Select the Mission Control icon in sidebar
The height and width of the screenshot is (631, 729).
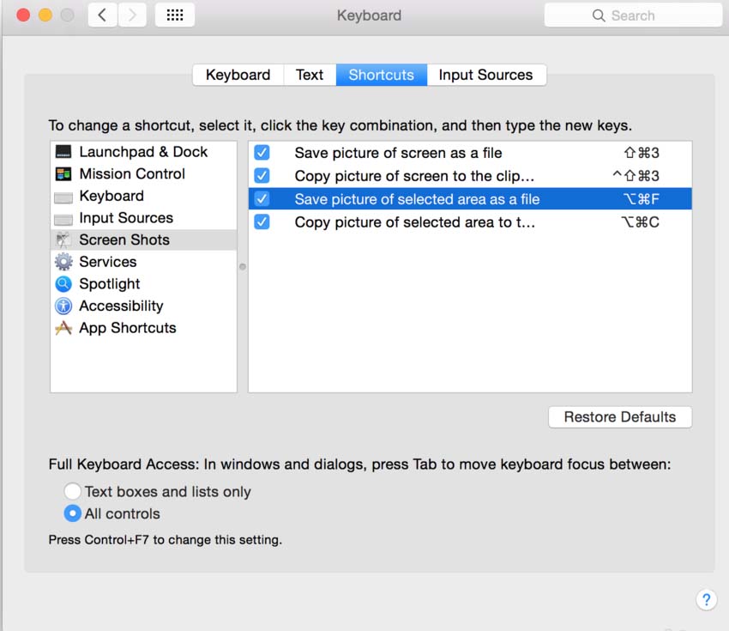click(x=63, y=174)
